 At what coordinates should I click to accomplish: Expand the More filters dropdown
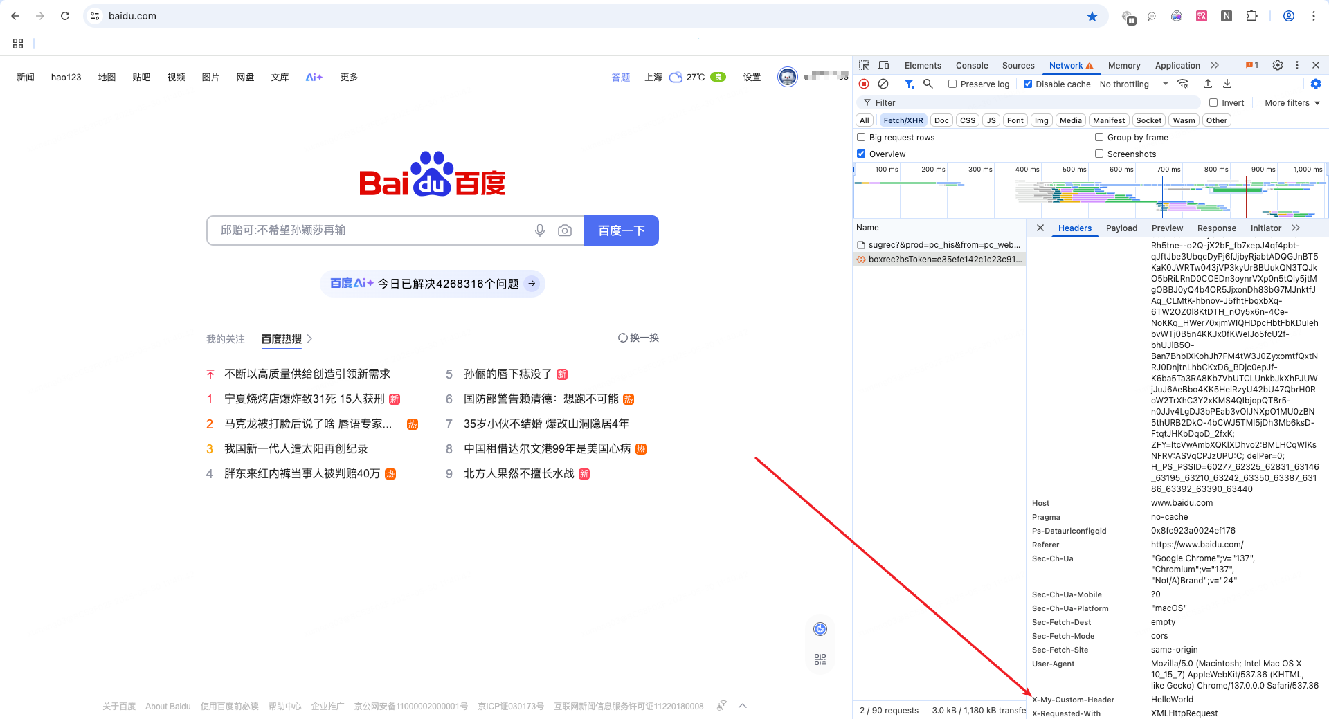[1292, 102]
